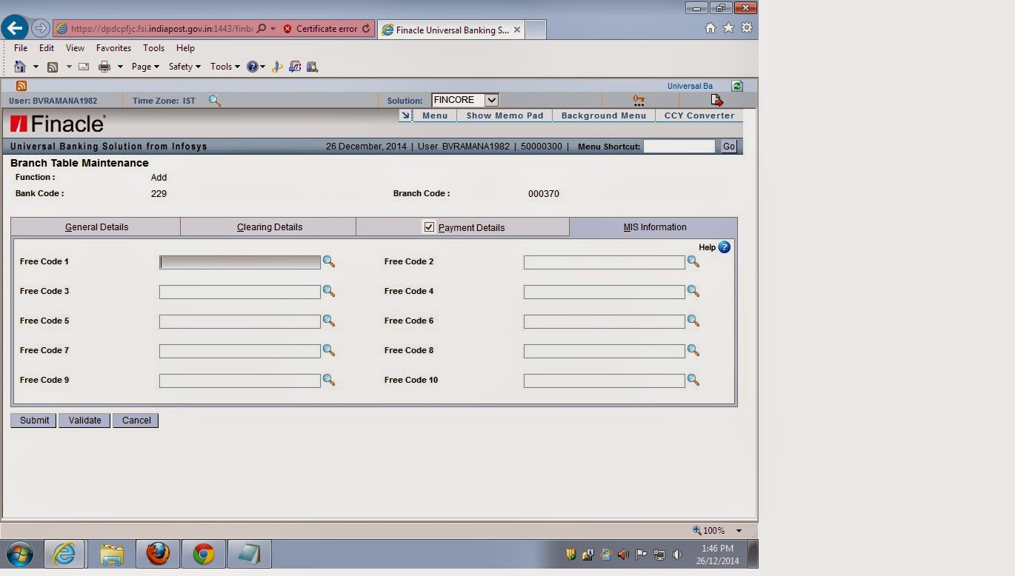The height and width of the screenshot is (576, 1015).
Task: Open the Solution FINCORE dropdown
Action: [491, 100]
